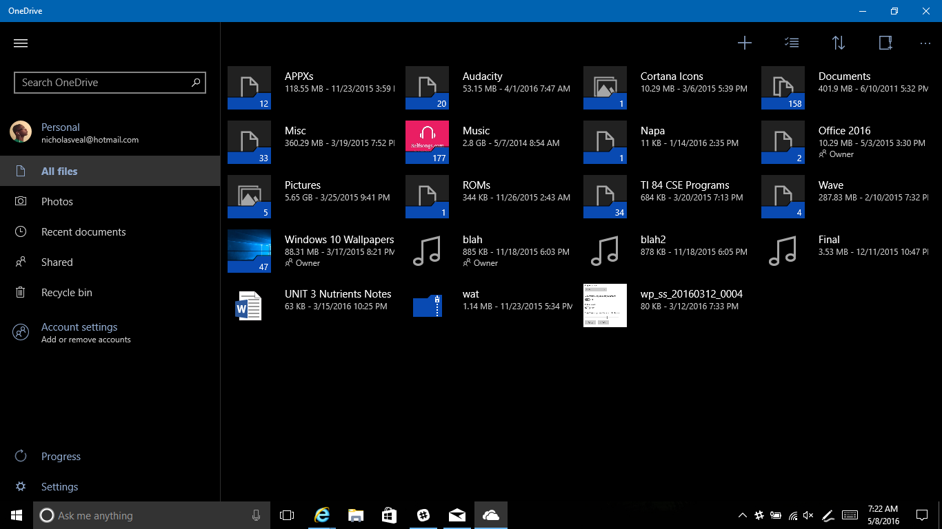Open the Mail app taskbar icon
The height and width of the screenshot is (529, 942).
pyautogui.click(x=457, y=515)
